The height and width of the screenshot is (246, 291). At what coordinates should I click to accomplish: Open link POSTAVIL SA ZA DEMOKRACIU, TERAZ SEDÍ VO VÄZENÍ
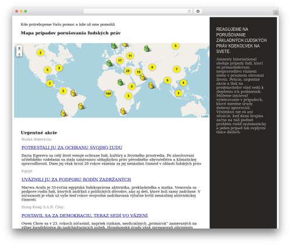point(84,216)
